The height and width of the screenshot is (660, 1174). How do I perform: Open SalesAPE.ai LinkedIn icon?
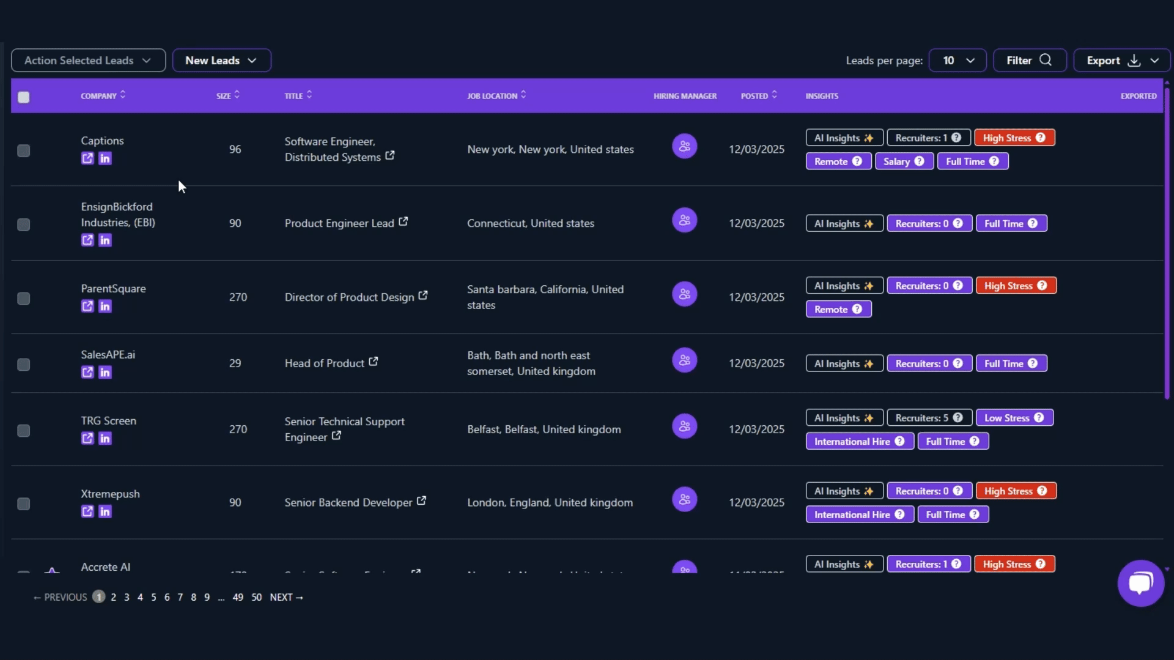(x=105, y=373)
